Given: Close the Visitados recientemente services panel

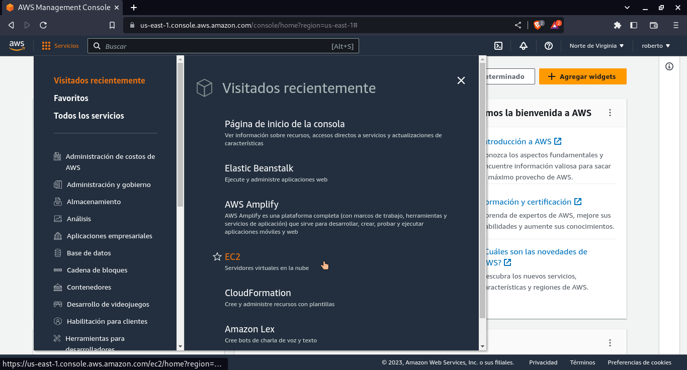Looking at the screenshot, I should click(x=461, y=80).
